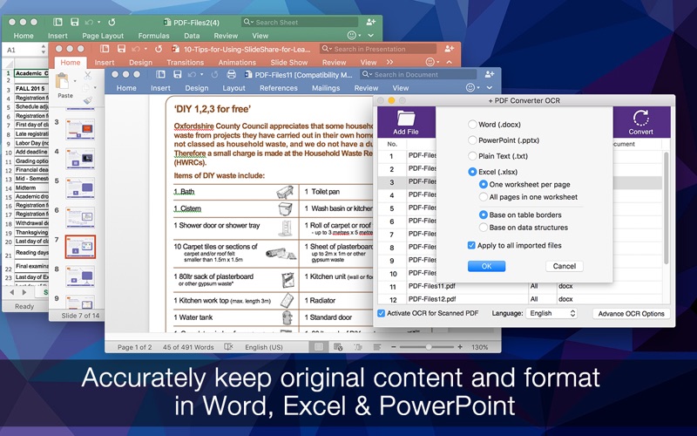Image resolution: width=697 pixels, height=436 pixels.
Task: Select PDF-Files12.pdf row in converter list
Action: click(x=519, y=298)
